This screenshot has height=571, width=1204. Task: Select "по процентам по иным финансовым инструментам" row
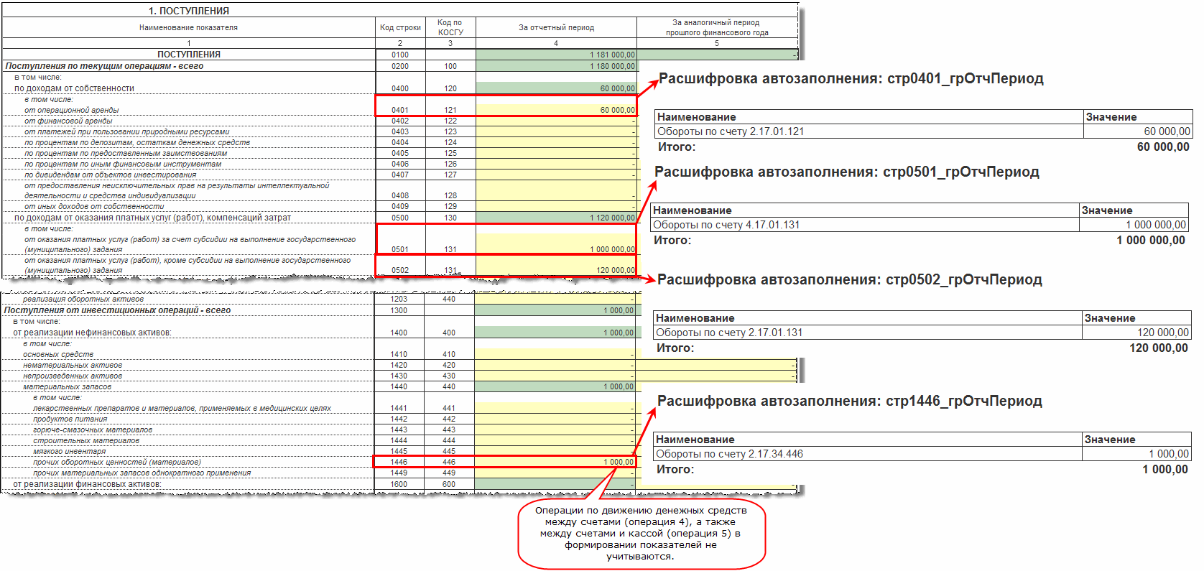pyautogui.click(x=122, y=164)
